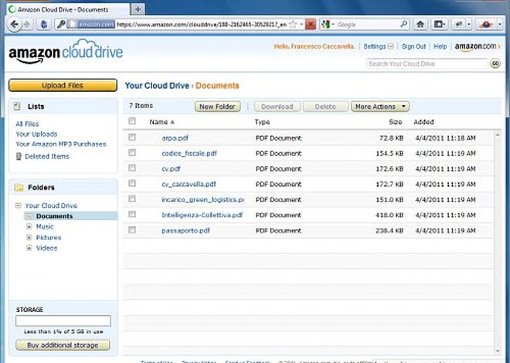Select the Amazon Cloud Drive - Documents tab
The height and width of the screenshot is (363, 510).
point(67,9)
